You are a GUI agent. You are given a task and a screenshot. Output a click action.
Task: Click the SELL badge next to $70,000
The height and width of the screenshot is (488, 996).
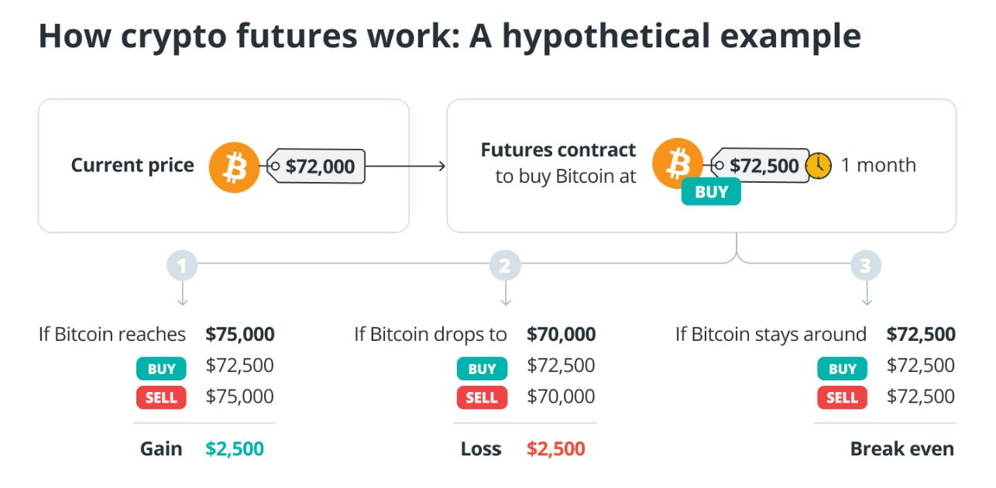click(482, 398)
